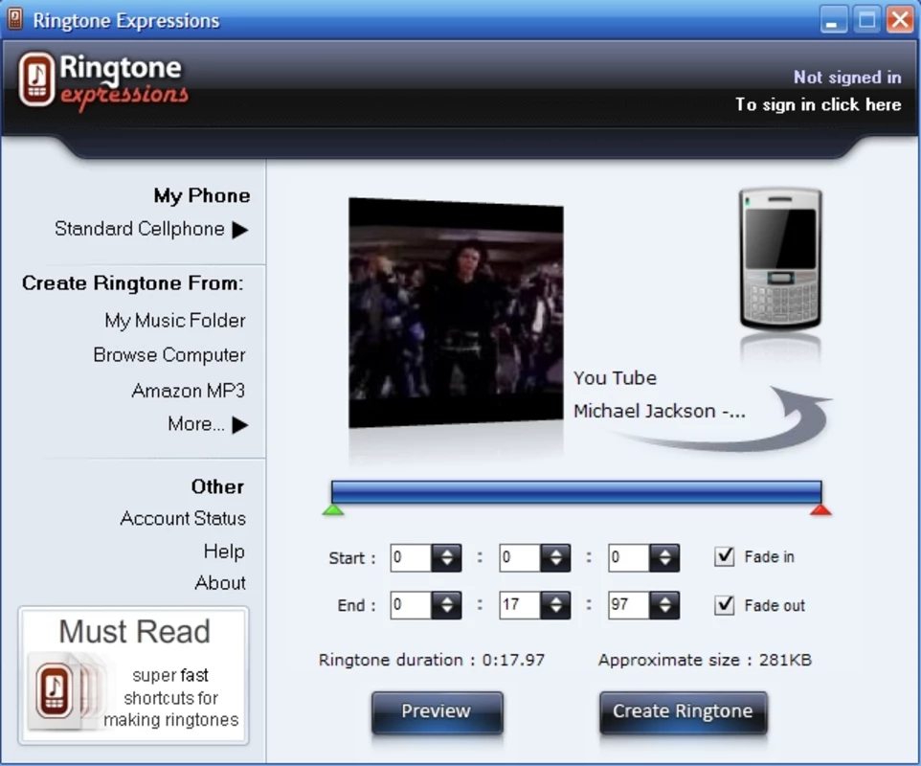921x766 pixels.
Task: Click the Start minutes spinner arrows
Action: coord(446,557)
